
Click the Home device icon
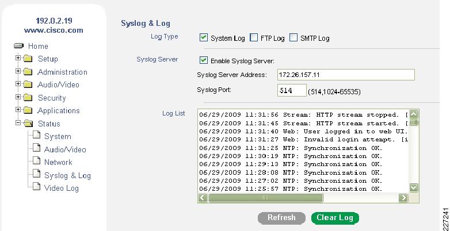click(18, 46)
